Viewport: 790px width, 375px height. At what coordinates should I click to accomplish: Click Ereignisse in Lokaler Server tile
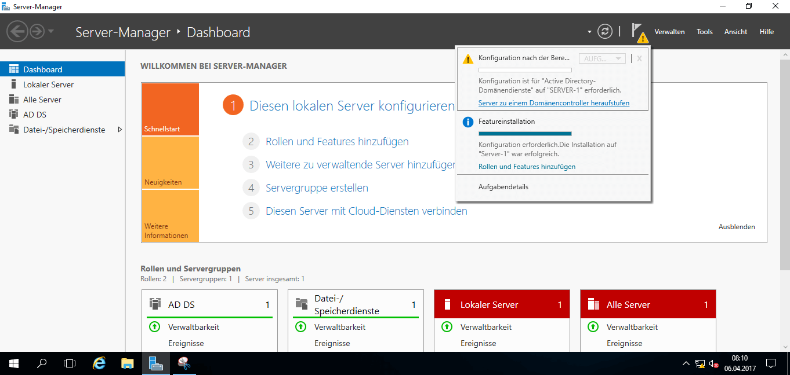[479, 343]
